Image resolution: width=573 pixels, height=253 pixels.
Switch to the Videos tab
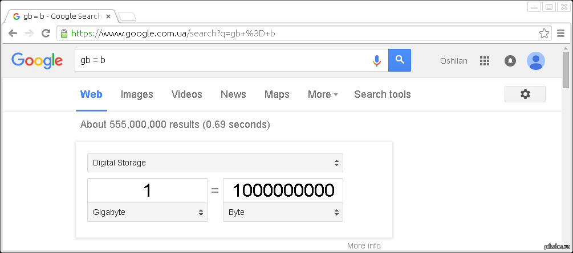point(186,94)
